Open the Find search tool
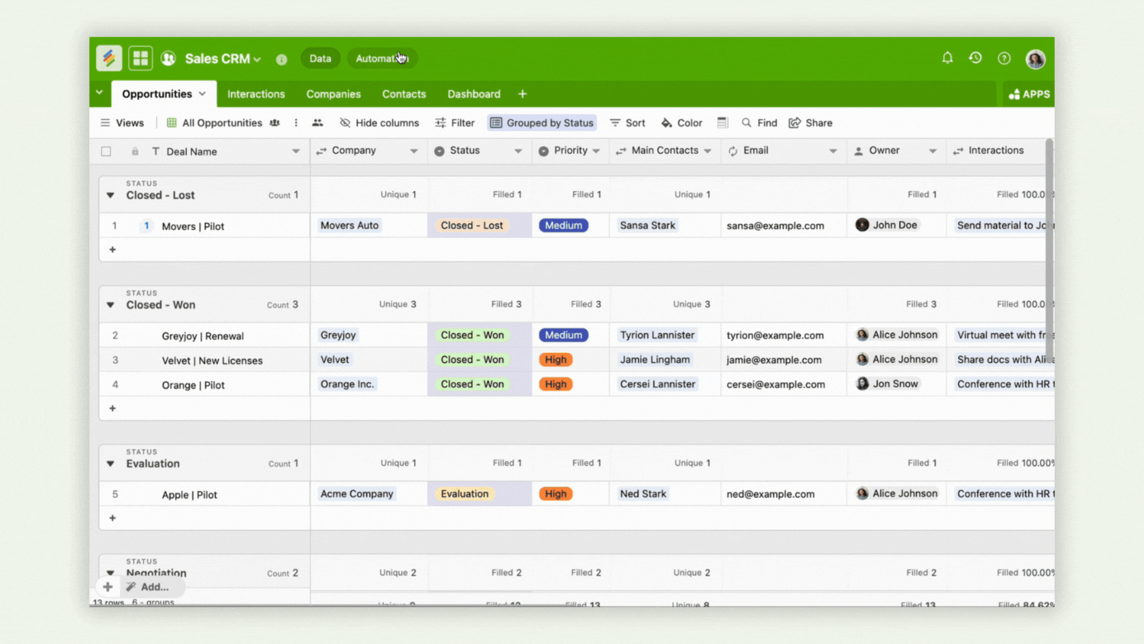Screen dimensions: 1144x644 (759, 123)
